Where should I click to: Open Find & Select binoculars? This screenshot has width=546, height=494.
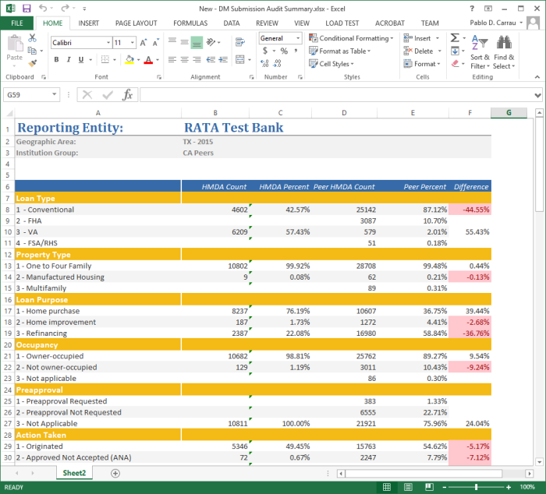[x=504, y=52]
